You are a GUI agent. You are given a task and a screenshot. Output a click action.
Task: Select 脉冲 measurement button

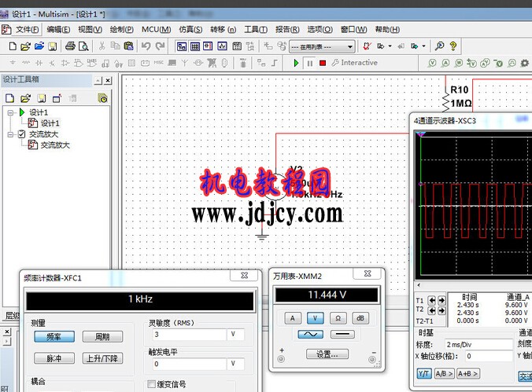(x=54, y=358)
